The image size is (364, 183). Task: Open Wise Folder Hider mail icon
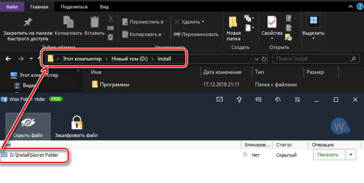(x=220, y=99)
